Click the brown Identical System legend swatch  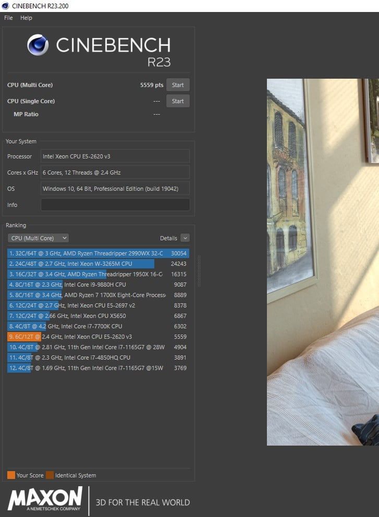50,475
